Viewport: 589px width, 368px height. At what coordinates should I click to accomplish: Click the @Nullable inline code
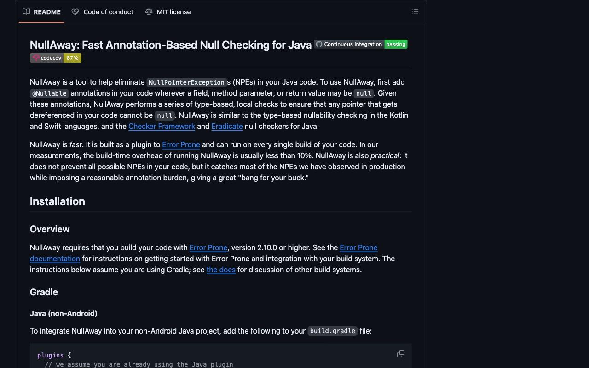click(x=49, y=93)
